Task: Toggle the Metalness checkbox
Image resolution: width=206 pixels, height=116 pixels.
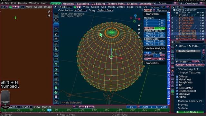Action: 177,80
